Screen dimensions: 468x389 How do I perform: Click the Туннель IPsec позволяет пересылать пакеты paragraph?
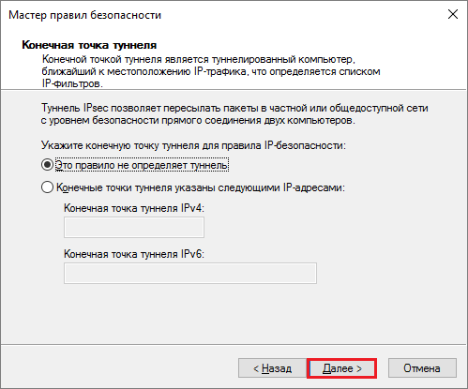pos(234,114)
